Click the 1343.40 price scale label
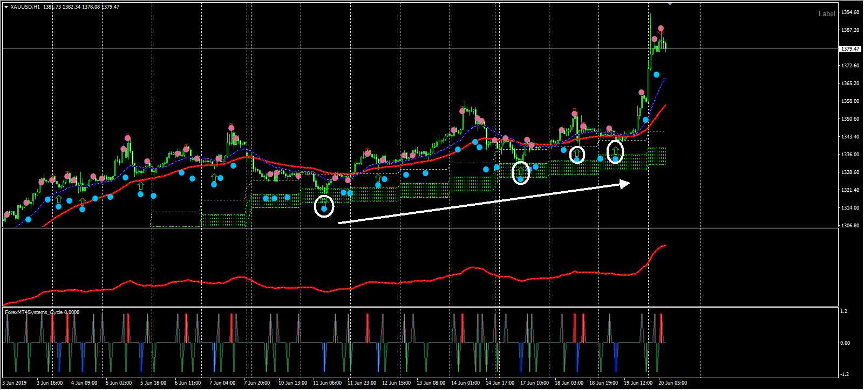864x390 pixels. click(850, 137)
